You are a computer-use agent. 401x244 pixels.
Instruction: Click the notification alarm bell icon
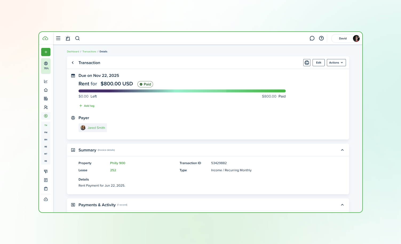coord(68,38)
